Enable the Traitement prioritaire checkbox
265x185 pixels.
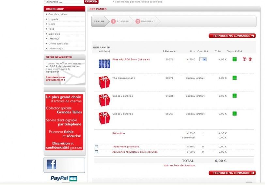click(x=96, y=146)
